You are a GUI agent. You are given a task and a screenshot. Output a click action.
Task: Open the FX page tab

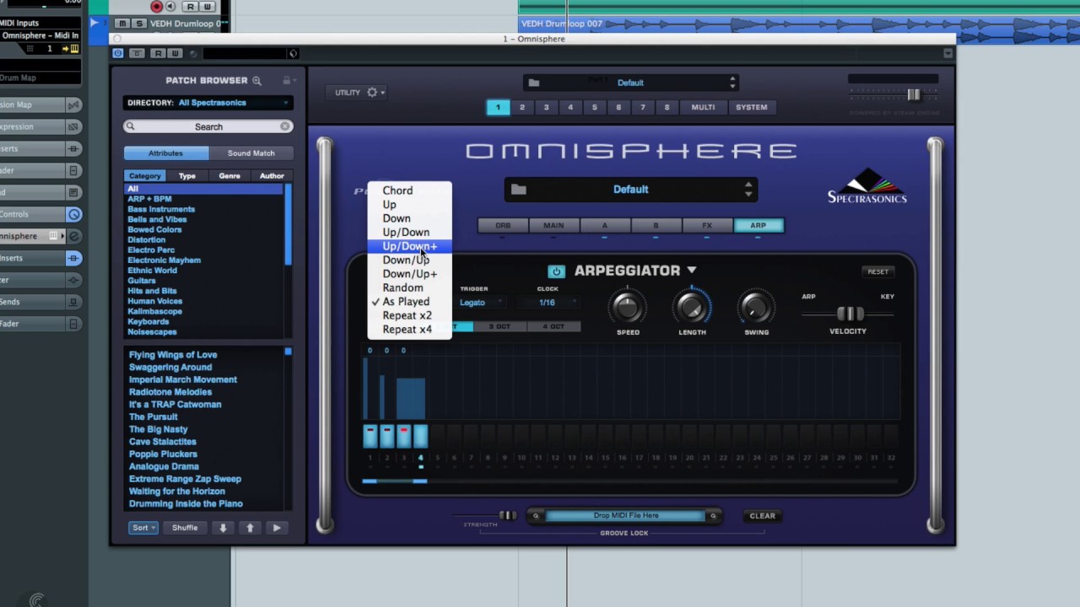coord(706,225)
